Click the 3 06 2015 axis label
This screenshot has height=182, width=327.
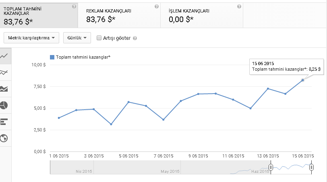click(x=94, y=156)
